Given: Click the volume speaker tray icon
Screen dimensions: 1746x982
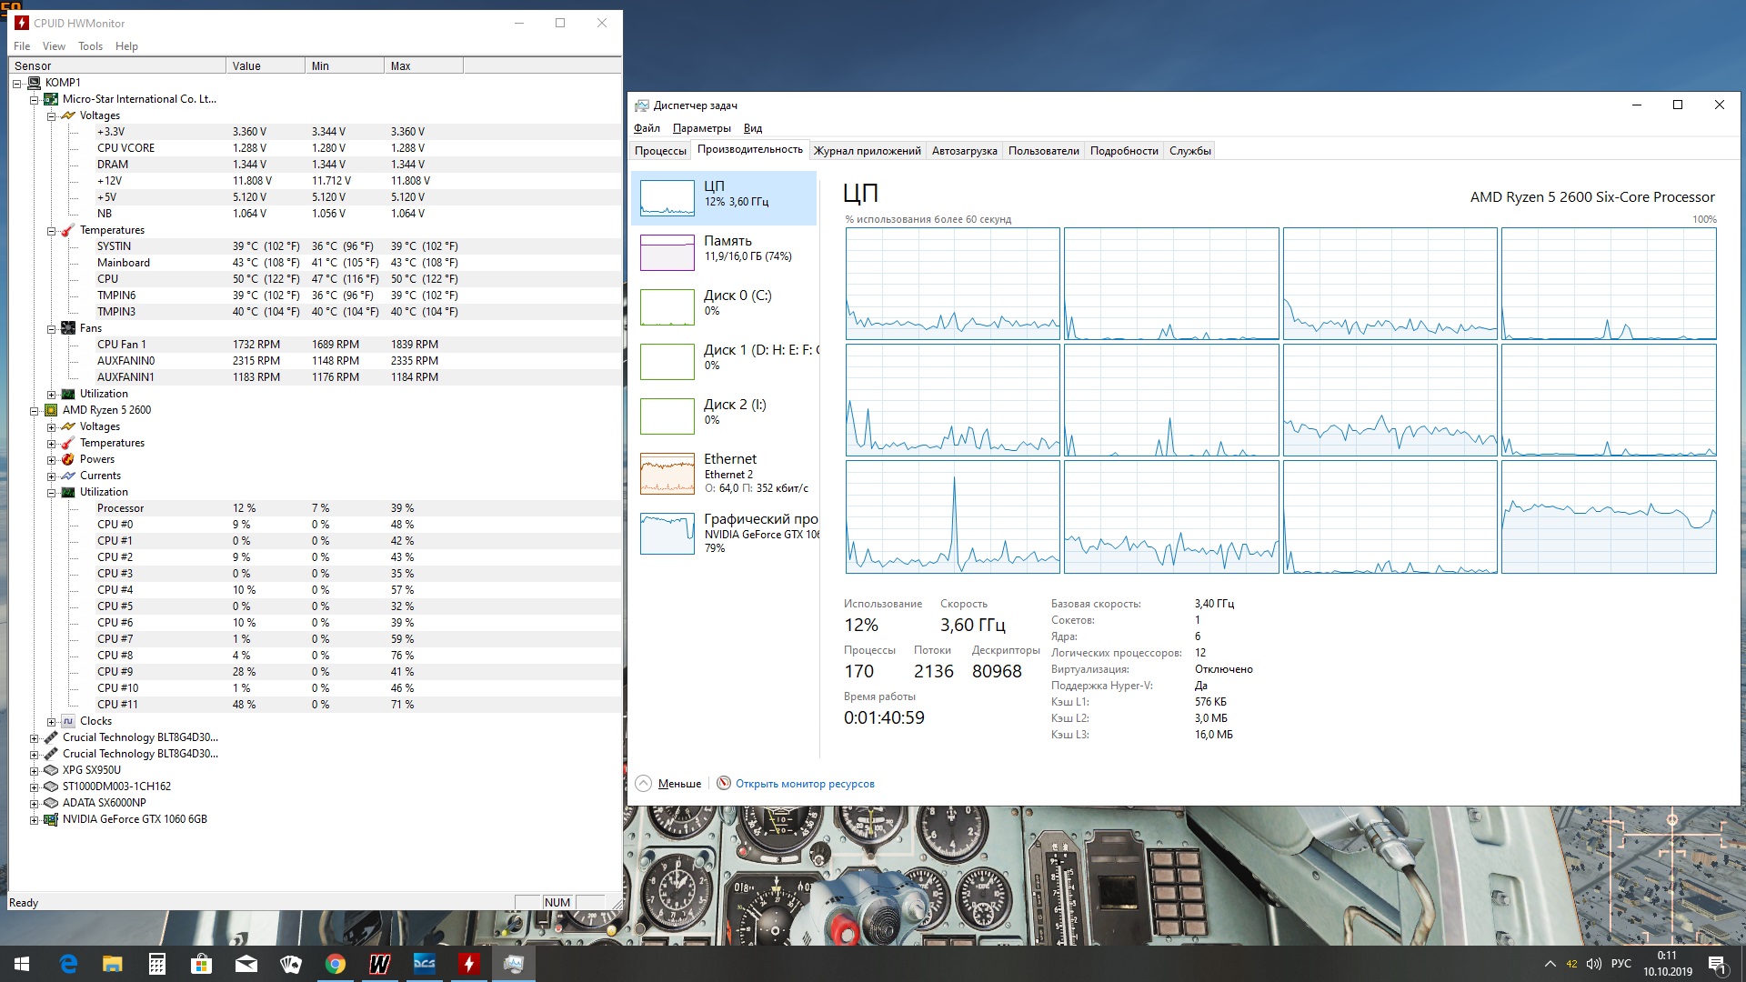Looking at the screenshot, I should pos(1594,964).
